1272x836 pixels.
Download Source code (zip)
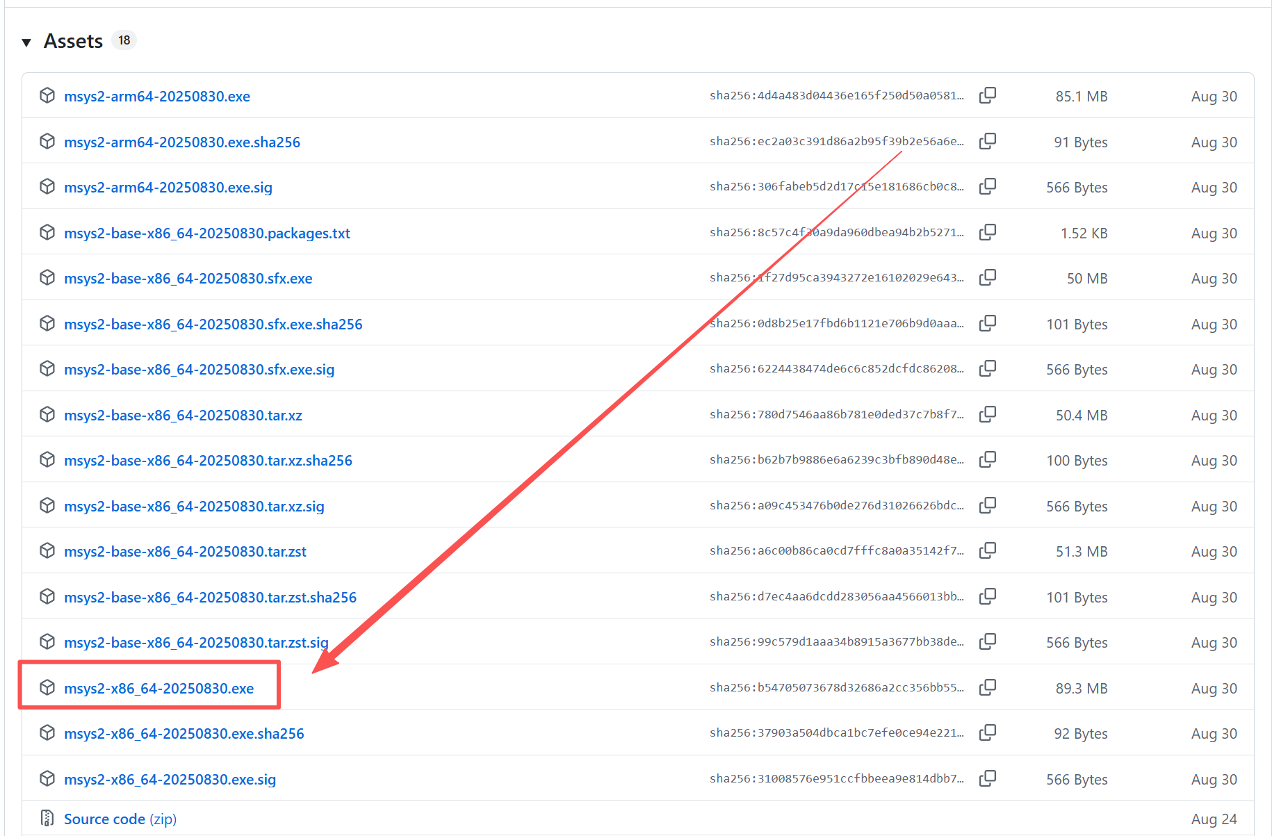(120, 819)
